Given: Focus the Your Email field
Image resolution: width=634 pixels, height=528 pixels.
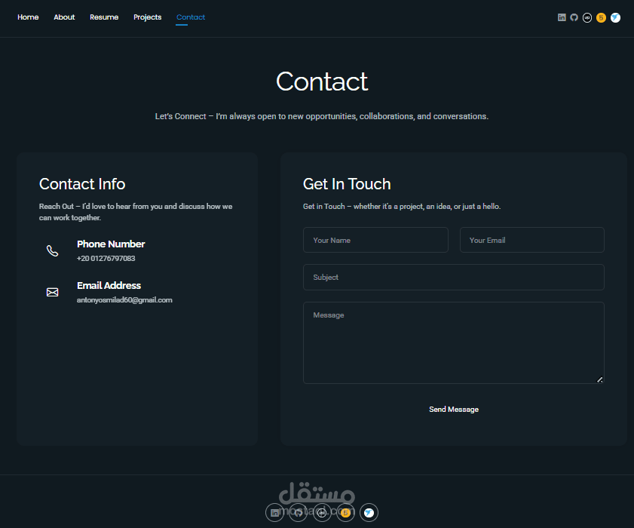Looking at the screenshot, I should (x=531, y=240).
